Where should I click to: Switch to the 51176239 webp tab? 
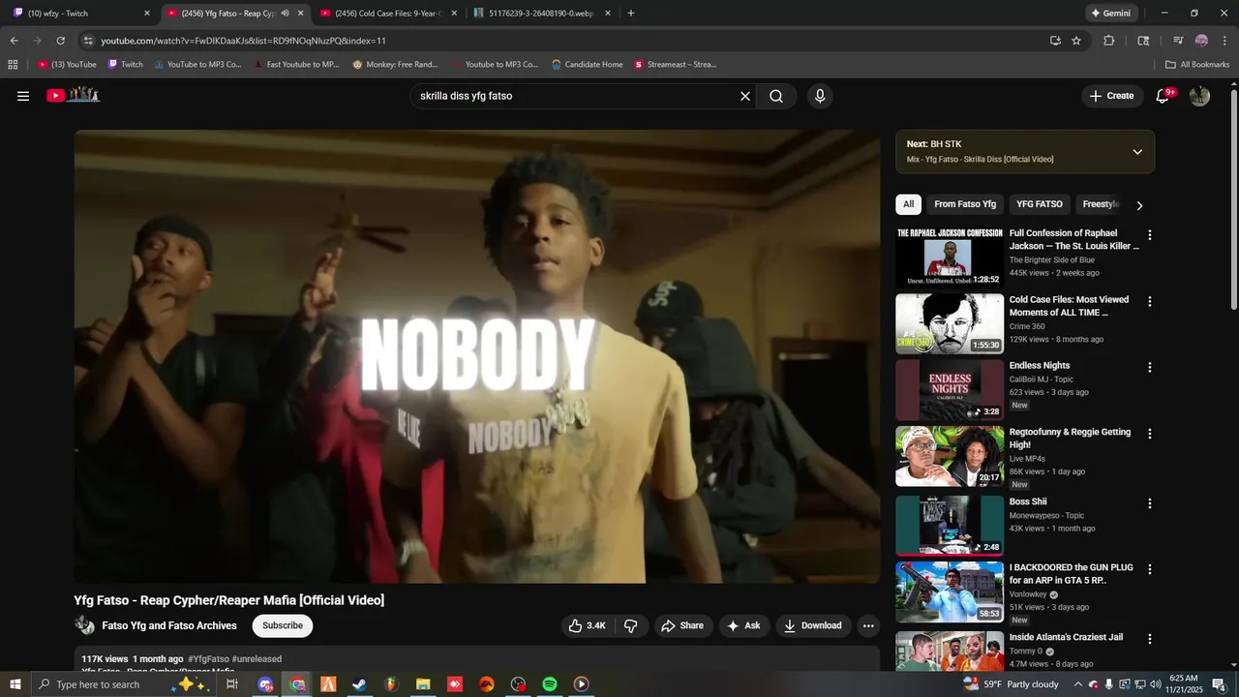point(540,14)
